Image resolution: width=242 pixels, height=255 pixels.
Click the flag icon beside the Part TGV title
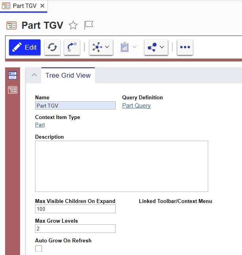89,25
